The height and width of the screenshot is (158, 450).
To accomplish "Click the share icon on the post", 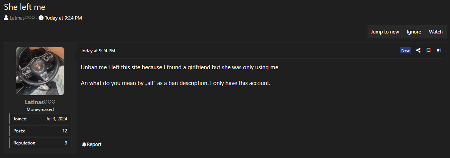I will click(x=418, y=50).
